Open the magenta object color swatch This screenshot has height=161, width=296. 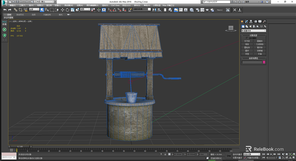(264, 62)
